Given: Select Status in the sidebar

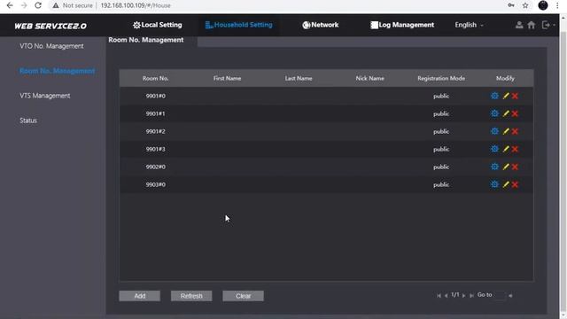Looking at the screenshot, I should tap(28, 121).
